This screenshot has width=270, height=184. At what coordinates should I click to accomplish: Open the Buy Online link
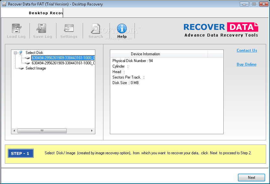pos(246,64)
